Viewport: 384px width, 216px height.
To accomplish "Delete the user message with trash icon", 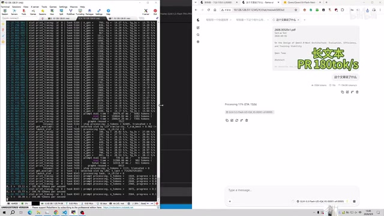I will [x=357, y=92].
